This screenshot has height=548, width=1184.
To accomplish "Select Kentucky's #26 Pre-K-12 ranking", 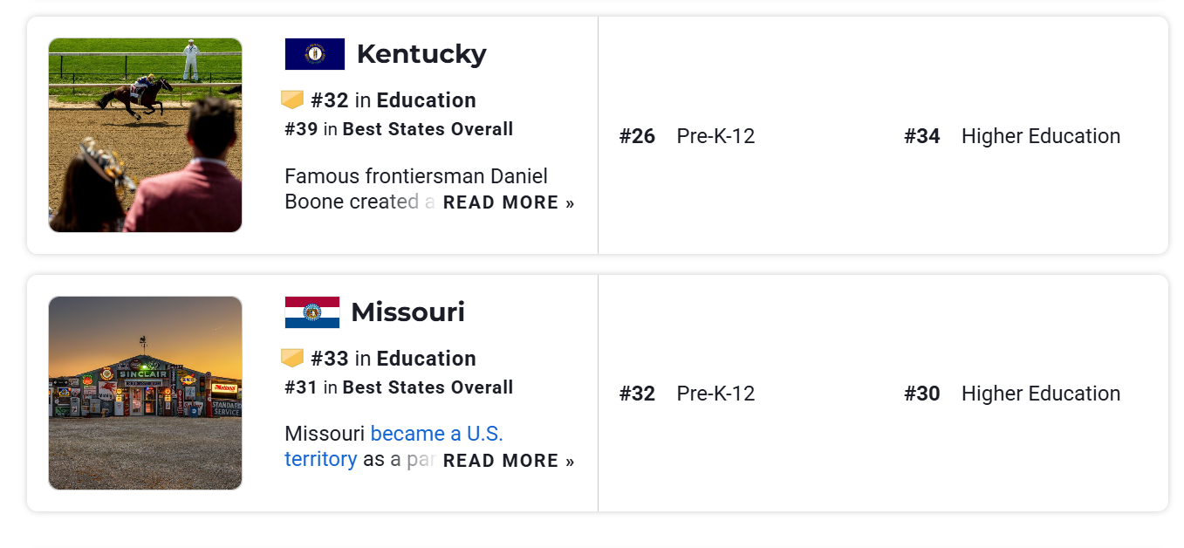I will tap(687, 136).
